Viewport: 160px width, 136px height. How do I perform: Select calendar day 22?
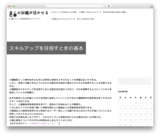(x=125, y=120)
